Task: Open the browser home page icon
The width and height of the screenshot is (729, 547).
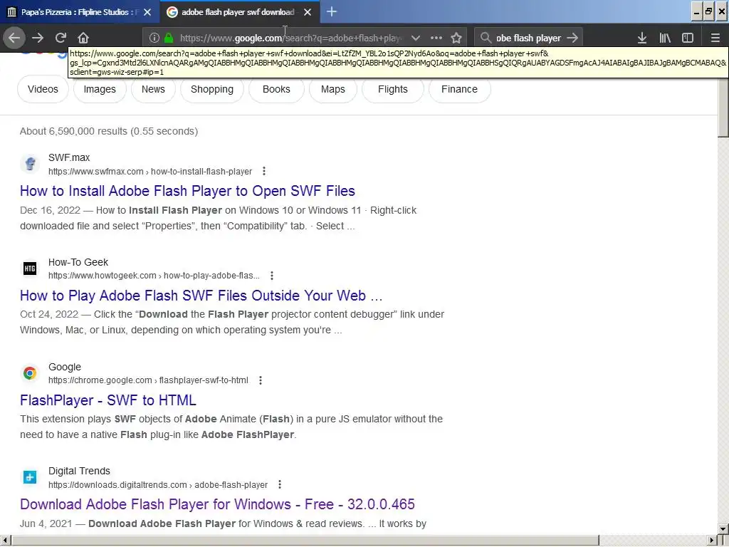Action: coord(83,38)
